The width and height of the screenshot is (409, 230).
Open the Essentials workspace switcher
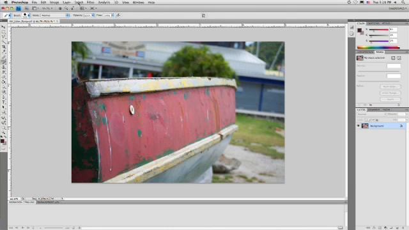pyautogui.click(x=397, y=8)
